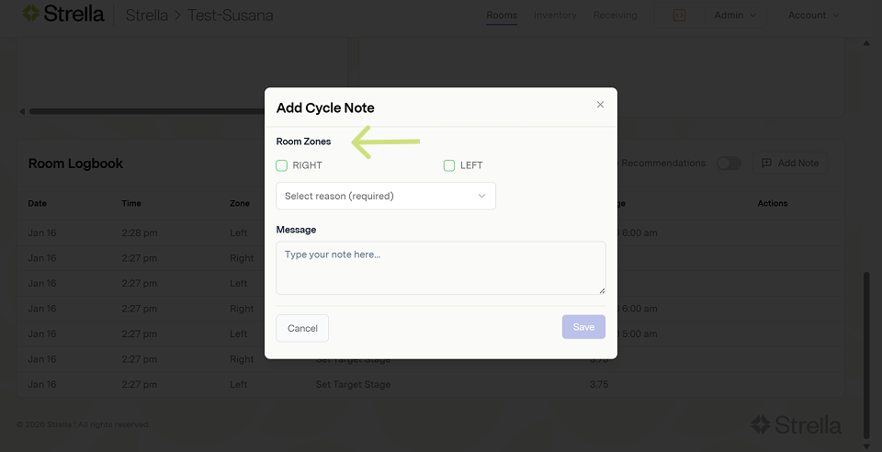Switch to the Inventory tab

tap(555, 16)
